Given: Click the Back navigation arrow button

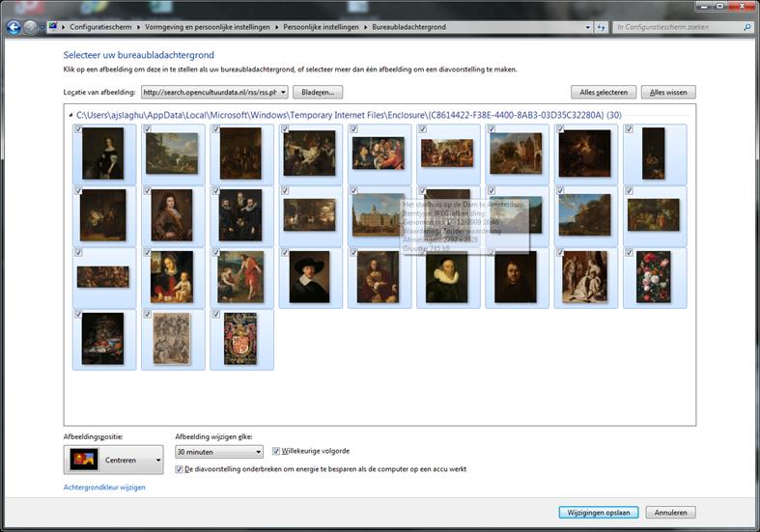Looking at the screenshot, I should (14, 27).
